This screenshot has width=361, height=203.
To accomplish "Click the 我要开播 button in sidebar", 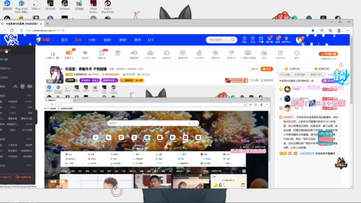I will point(23,177).
